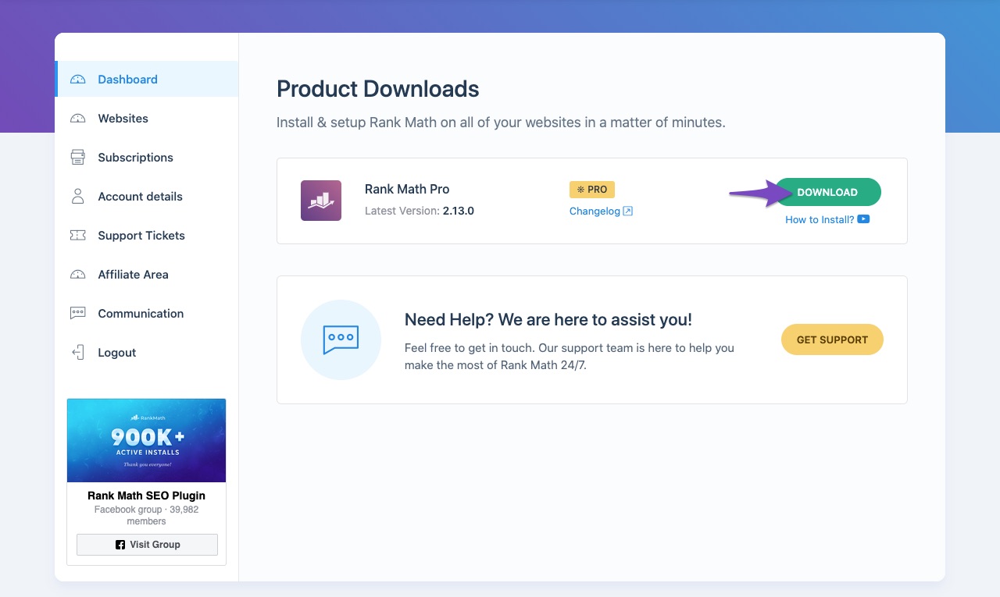Click the large chat bubble help icon

point(341,340)
